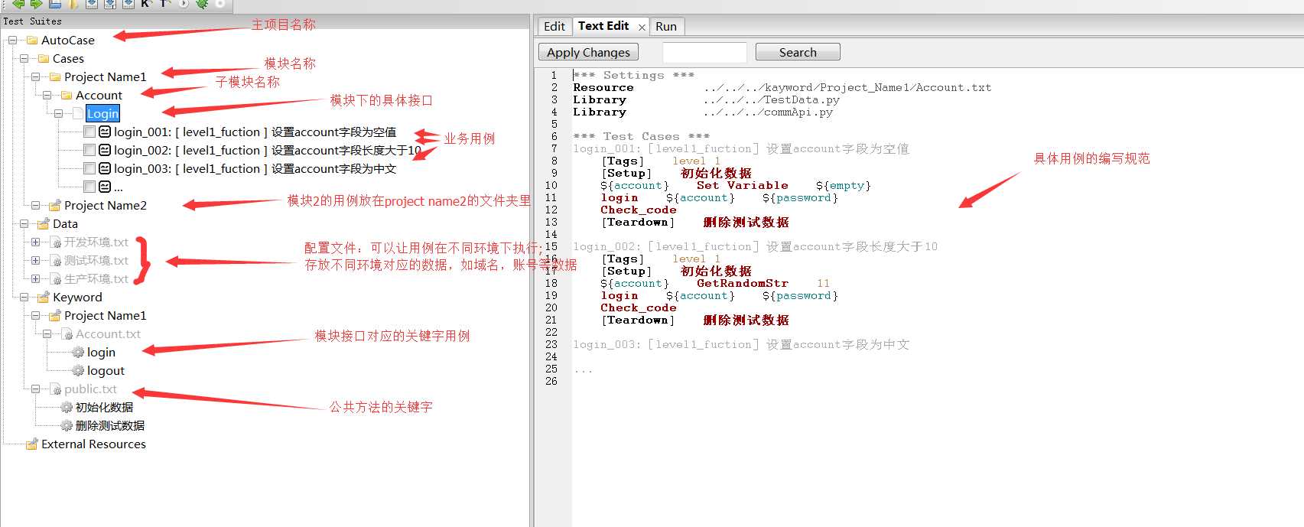Tick the checkbox for login_002 test
This screenshot has width=1304, height=527.
click(x=89, y=150)
